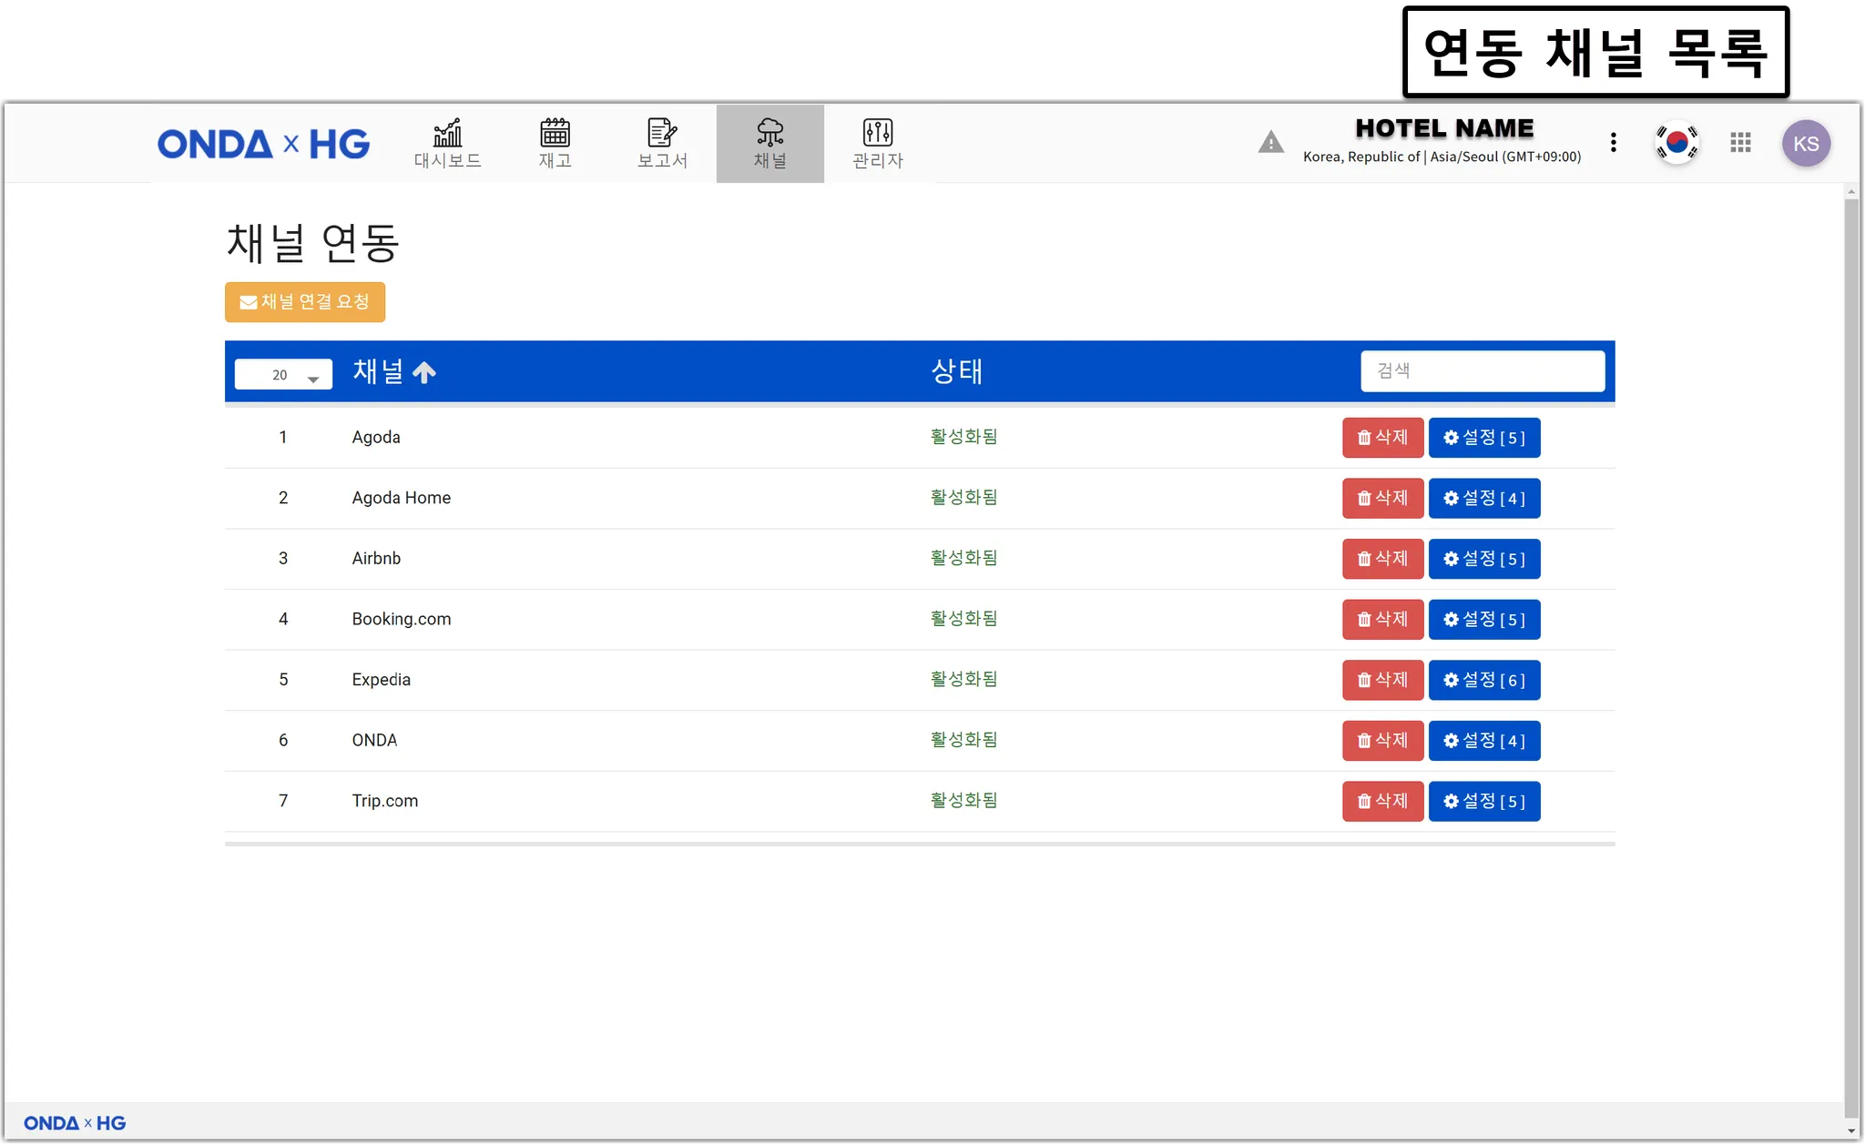Viewport: 1865px width, 1144px height.
Task: Open 설정 [6] for Expedia
Action: click(1483, 681)
